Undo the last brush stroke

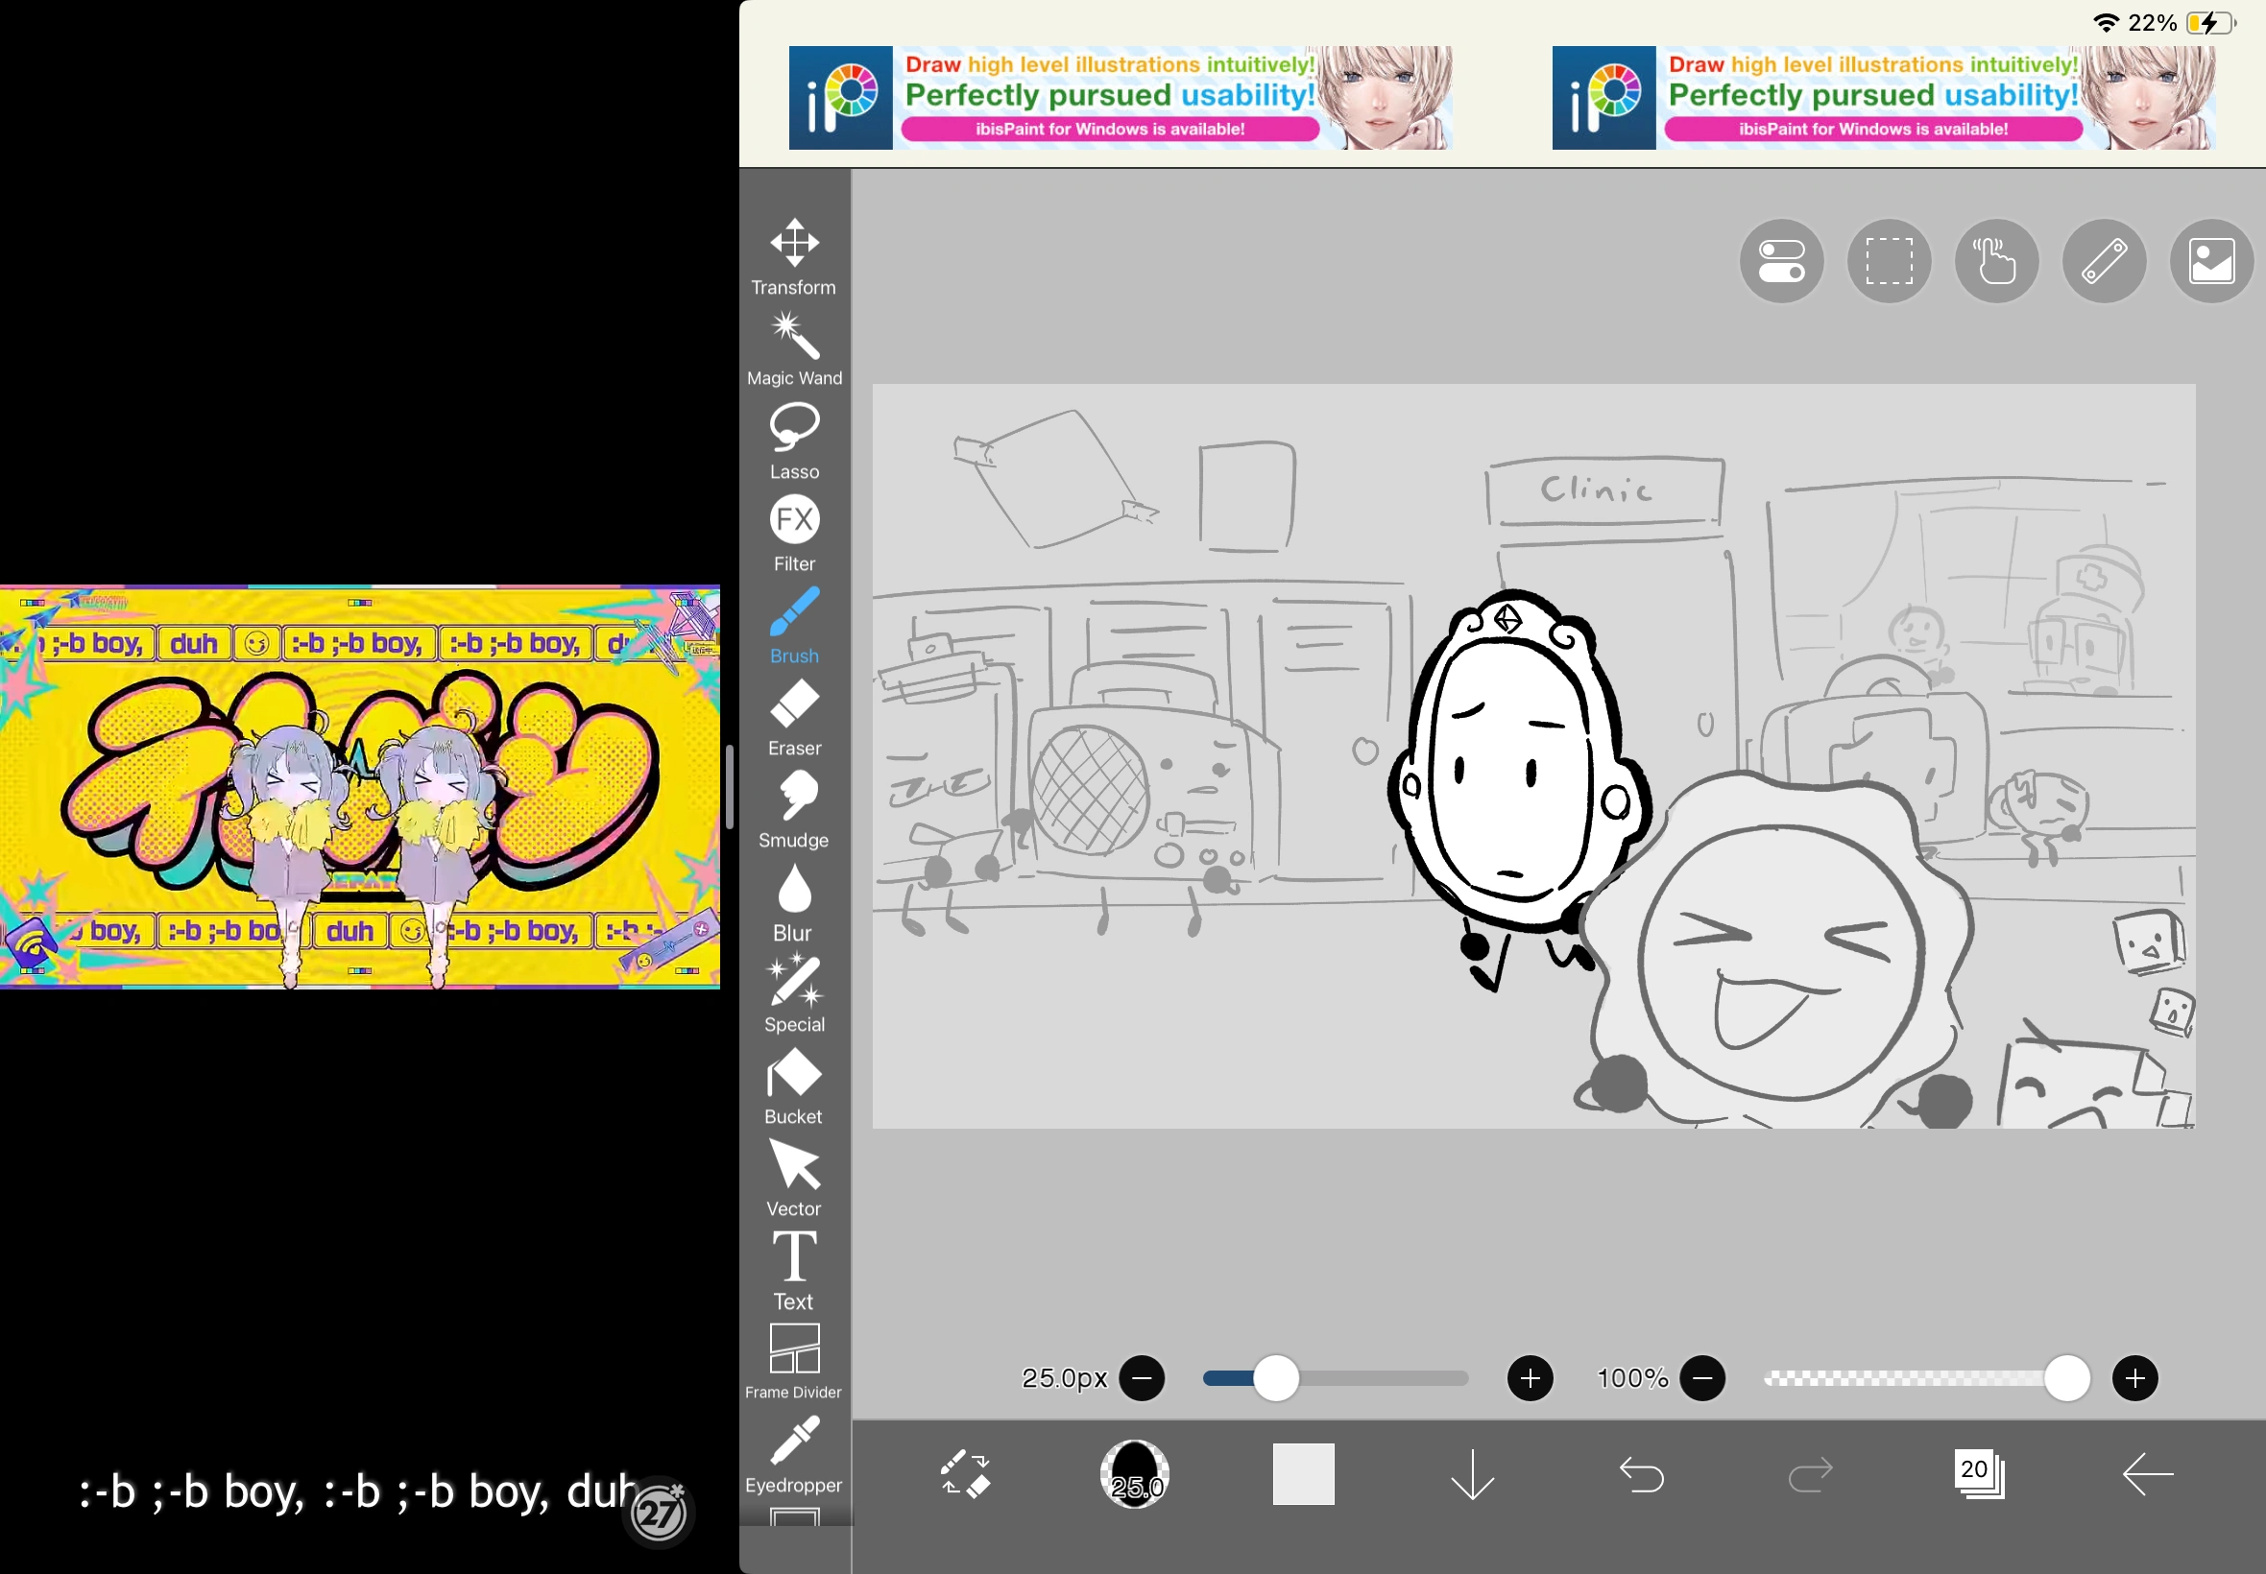pyautogui.click(x=1641, y=1474)
